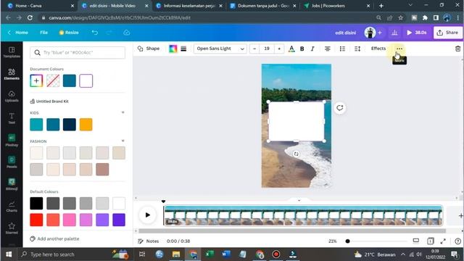Image resolution: width=464 pixels, height=261 pixels.
Task: Open the More options ellipsis menu
Action: [399, 49]
